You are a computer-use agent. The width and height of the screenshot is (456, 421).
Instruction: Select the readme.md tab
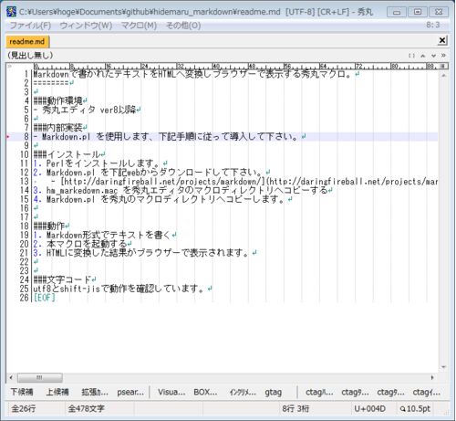pyautogui.click(x=27, y=41)
